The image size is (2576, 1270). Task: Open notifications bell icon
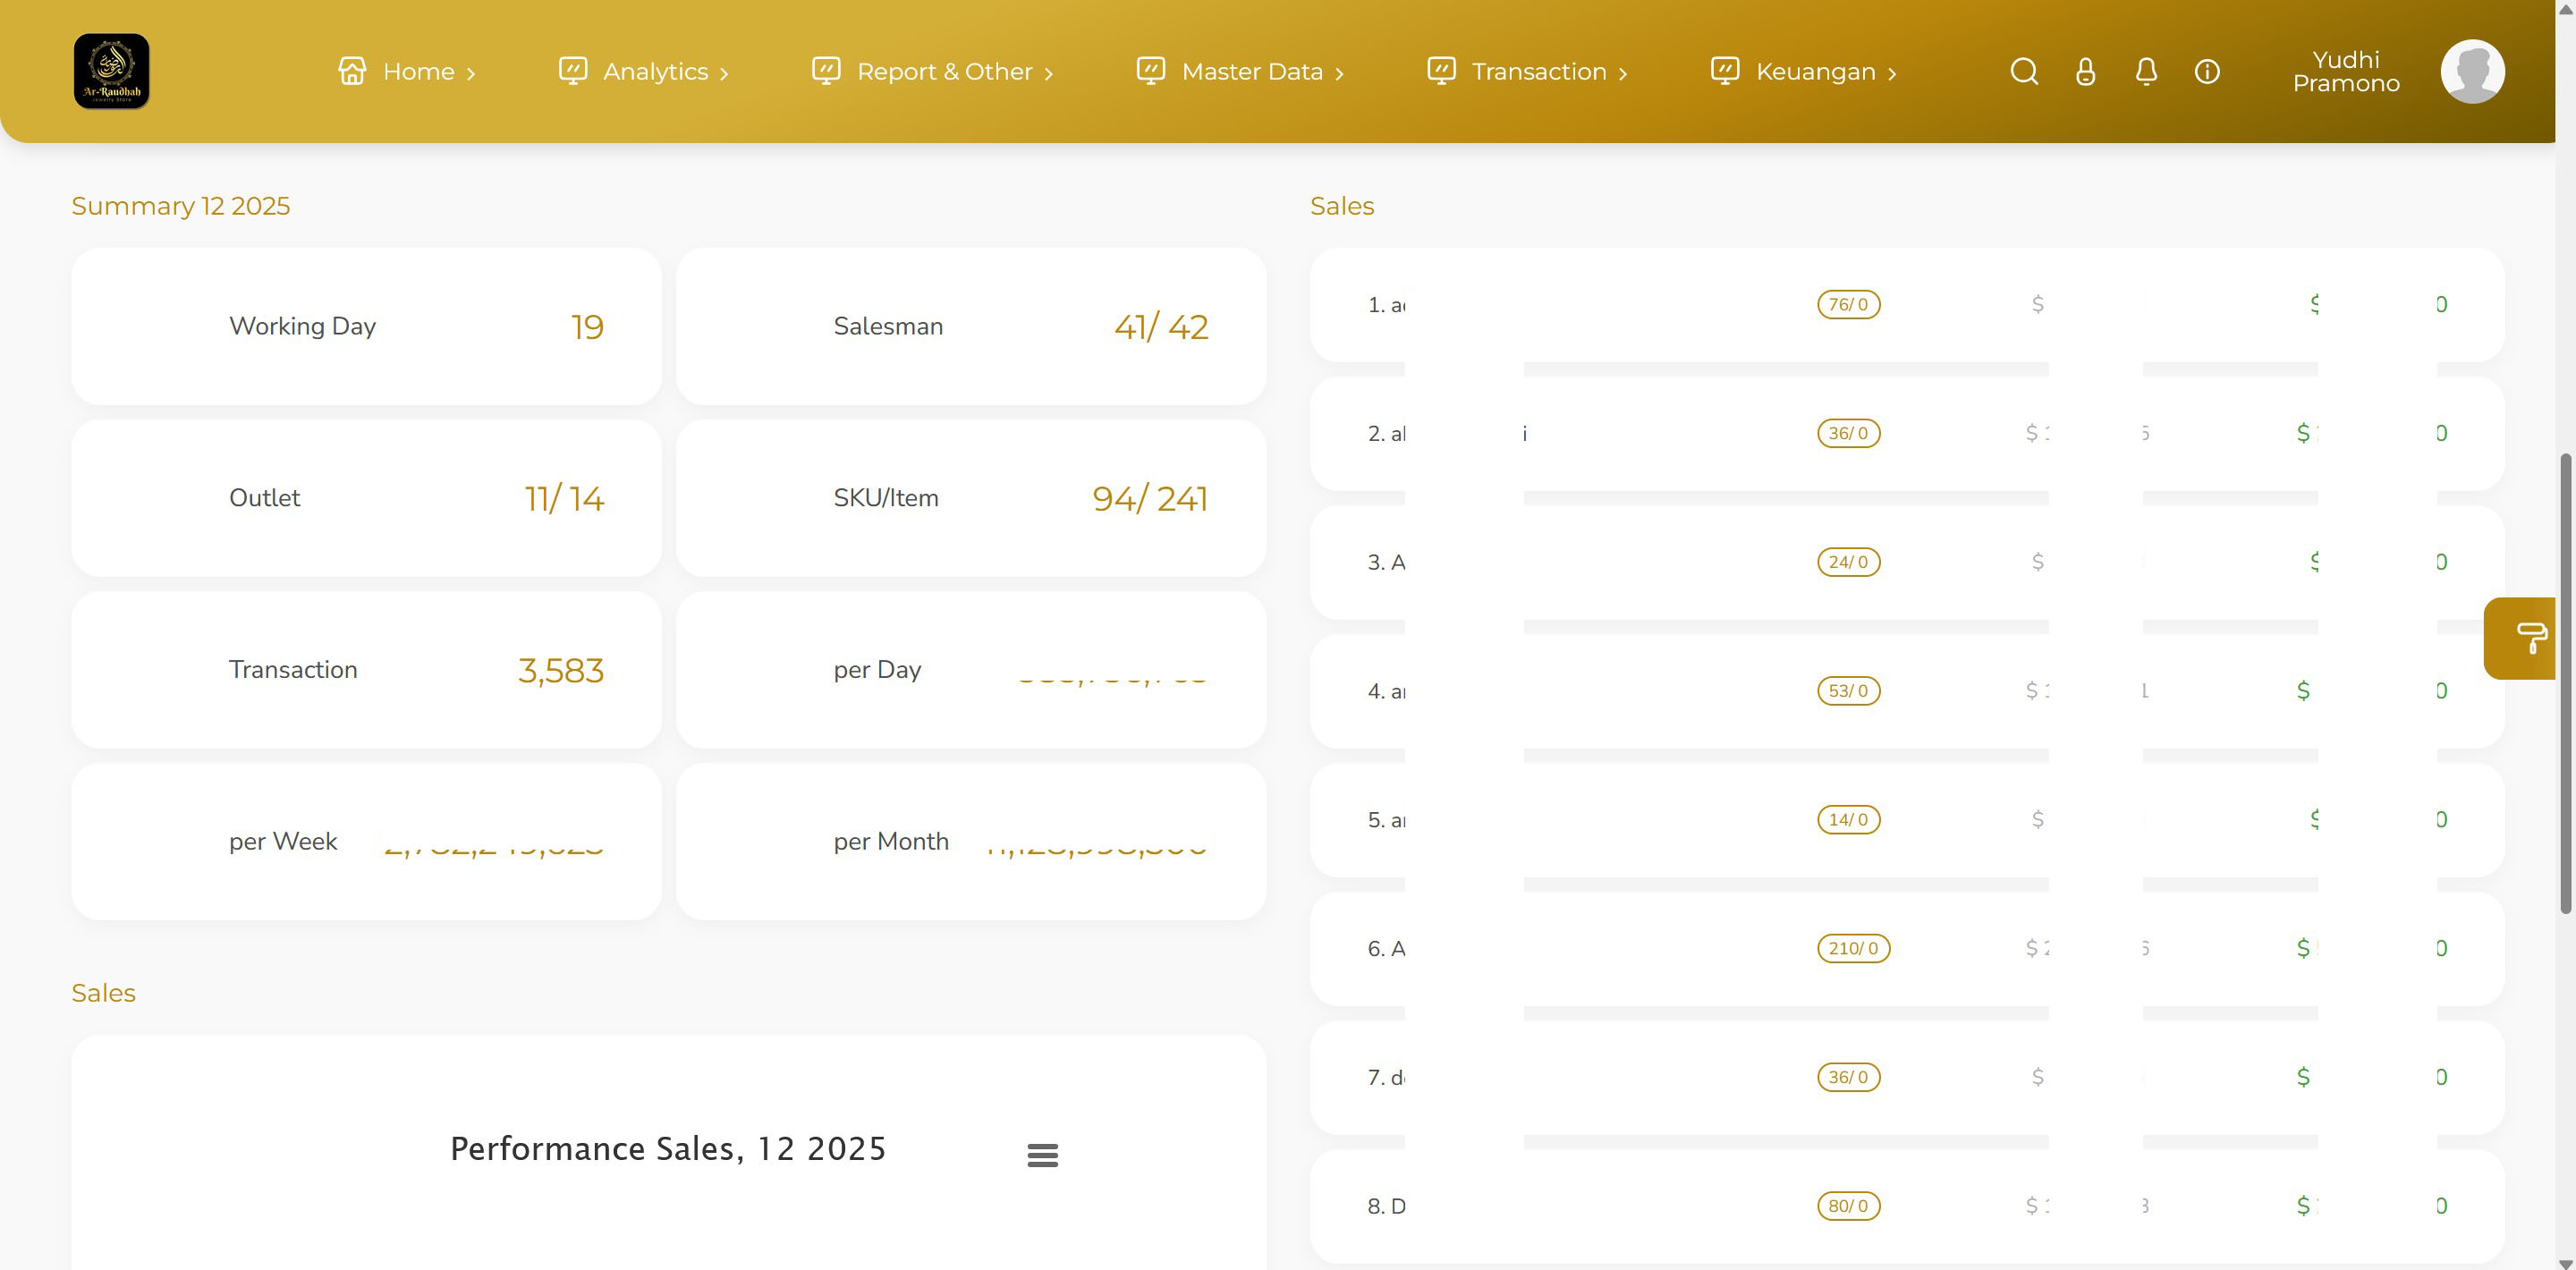click(2146, 71)
